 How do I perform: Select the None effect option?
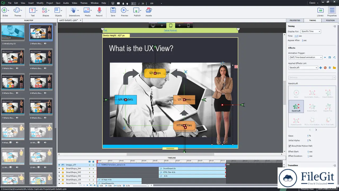pos(296,93)
